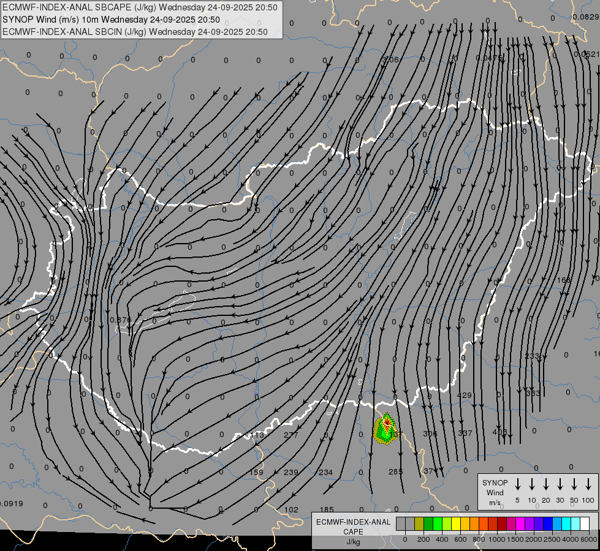This screenshot has height=551, width=600.
Task: Click the 277 value on the map
Action: [x=291, y=435]
